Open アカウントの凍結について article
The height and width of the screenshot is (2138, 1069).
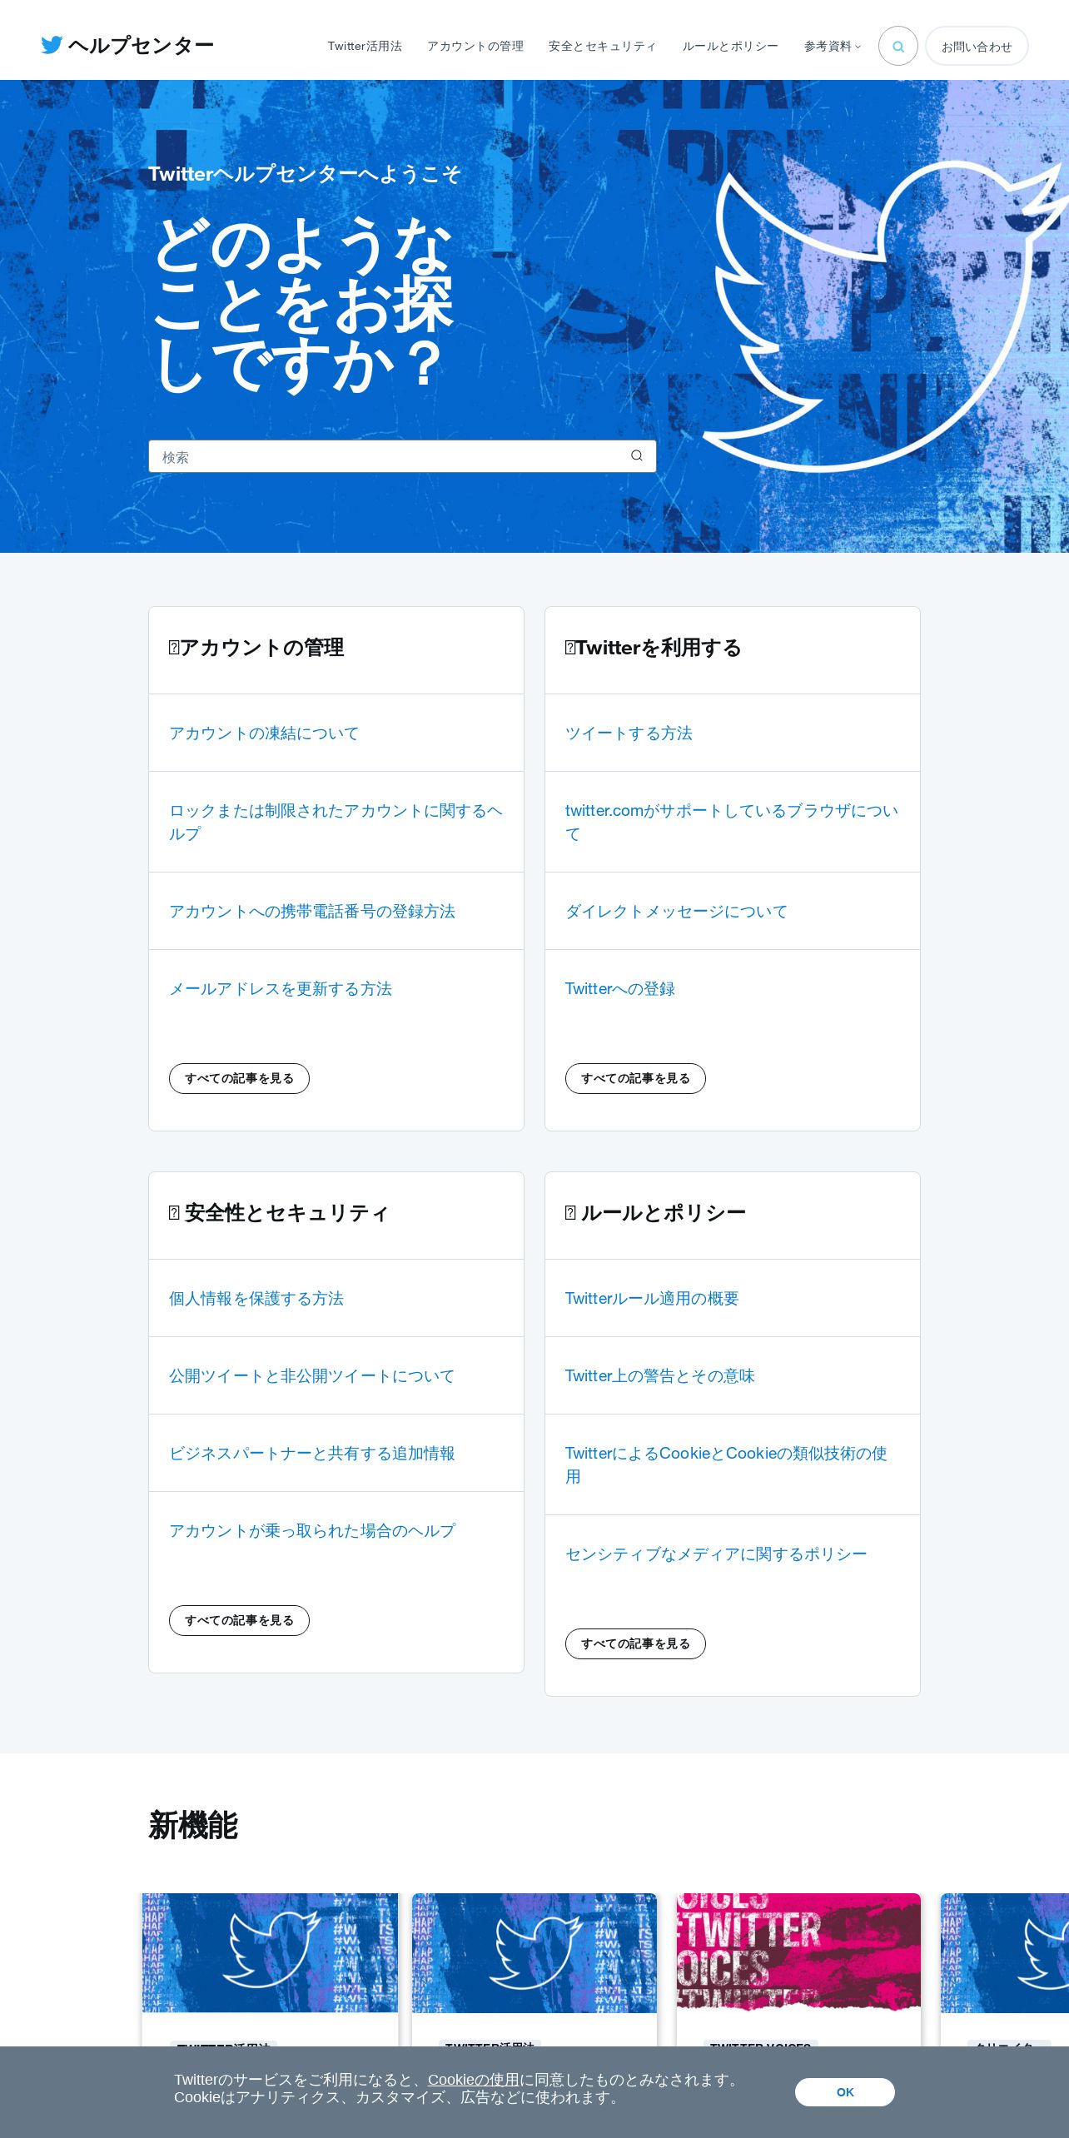264,733
